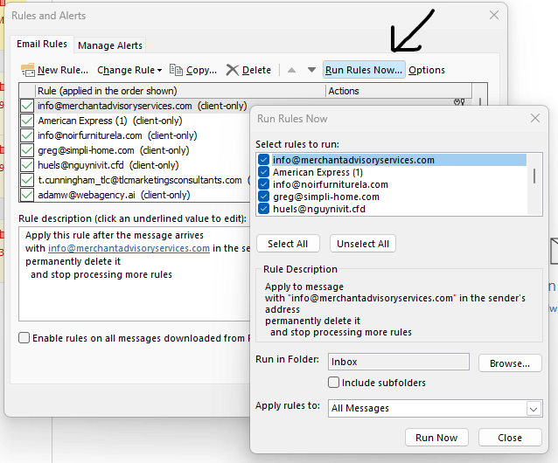Toggle huels@nguynivit.cfd client-only rule checkbox
The width and height of the screenshot is (558, 463).
click(27, 165)
